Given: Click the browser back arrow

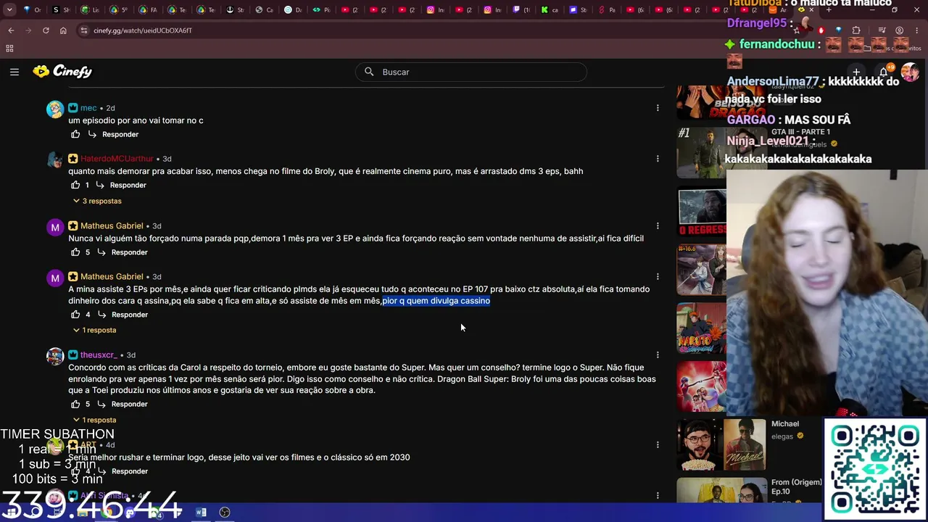Looking at the screenshot, I should [x=11, y=30].
